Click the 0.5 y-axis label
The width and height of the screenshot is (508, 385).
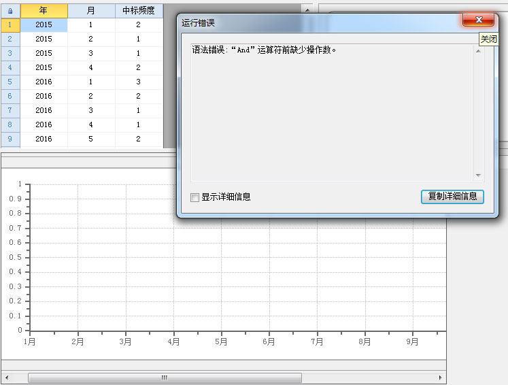(15, 257)
